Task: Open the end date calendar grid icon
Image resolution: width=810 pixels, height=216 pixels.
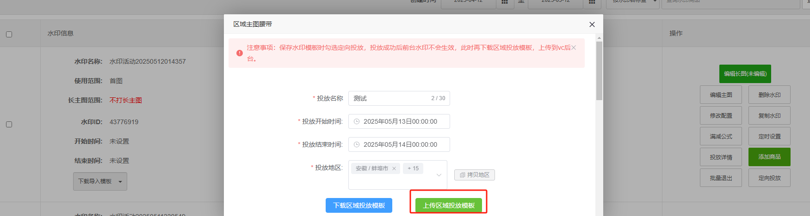Action: (592, 2)
